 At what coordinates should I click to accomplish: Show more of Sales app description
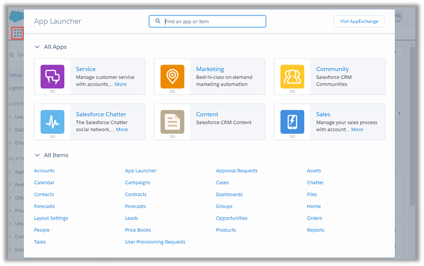click(x=357, y=130)
